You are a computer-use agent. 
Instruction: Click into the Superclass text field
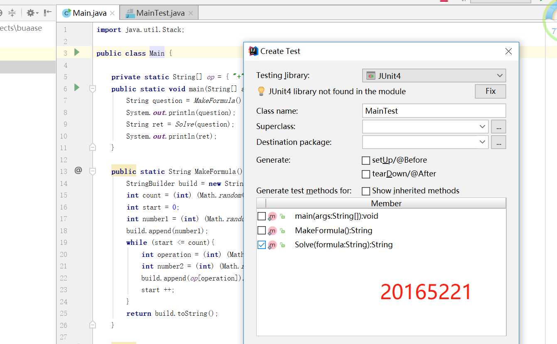coord(420,127)
